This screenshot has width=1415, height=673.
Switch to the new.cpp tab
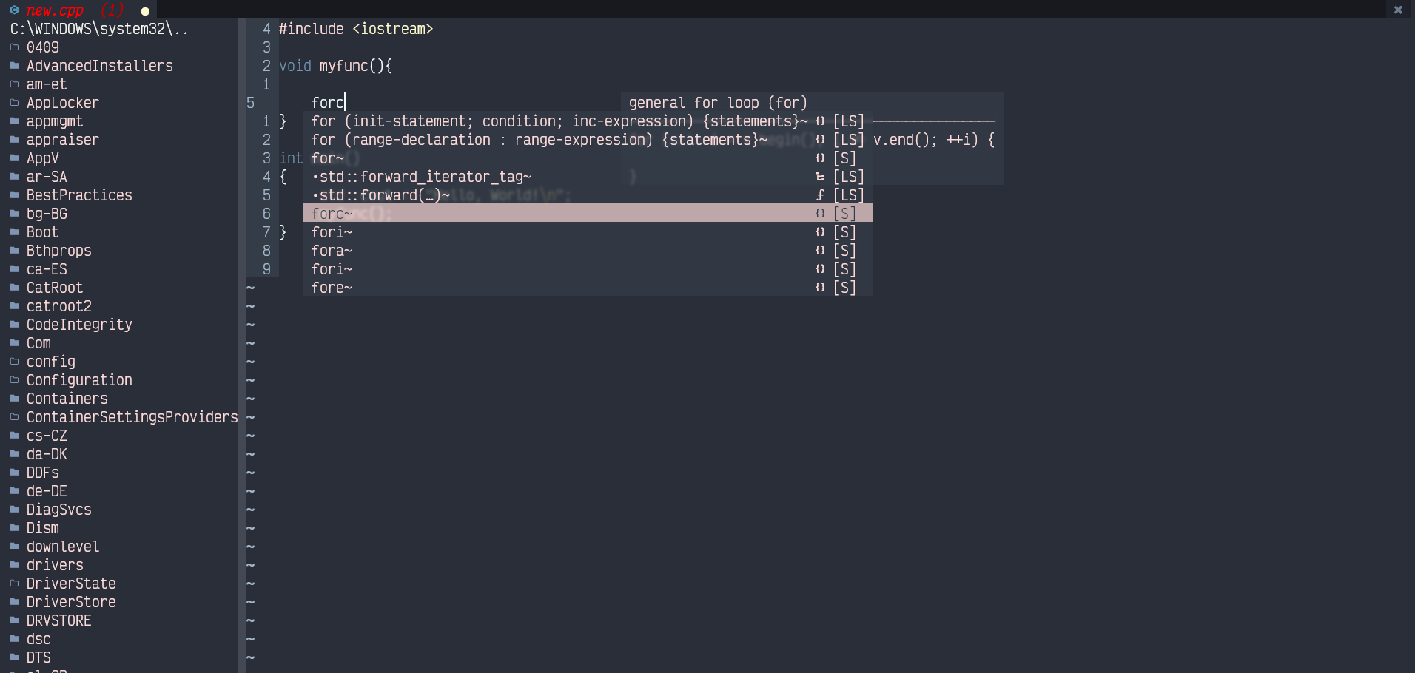[56, 10]
